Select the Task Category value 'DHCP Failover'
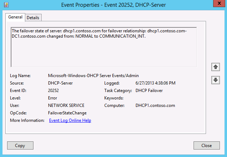The height and width of the screenshot is (157, 227). (x=149, y=91)
